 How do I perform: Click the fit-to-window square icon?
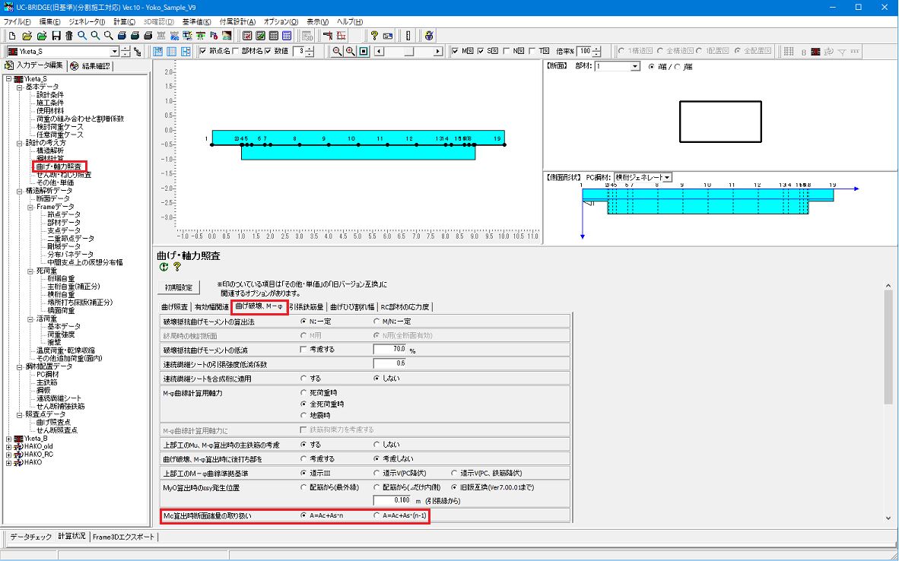(x=364, y=52)
